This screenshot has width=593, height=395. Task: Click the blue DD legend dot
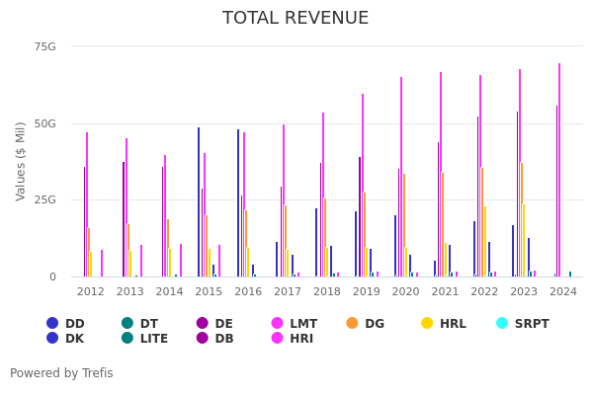click(52, 323)
